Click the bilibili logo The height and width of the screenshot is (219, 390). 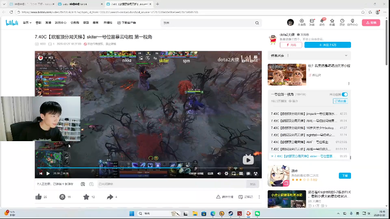tap(12, 22)
